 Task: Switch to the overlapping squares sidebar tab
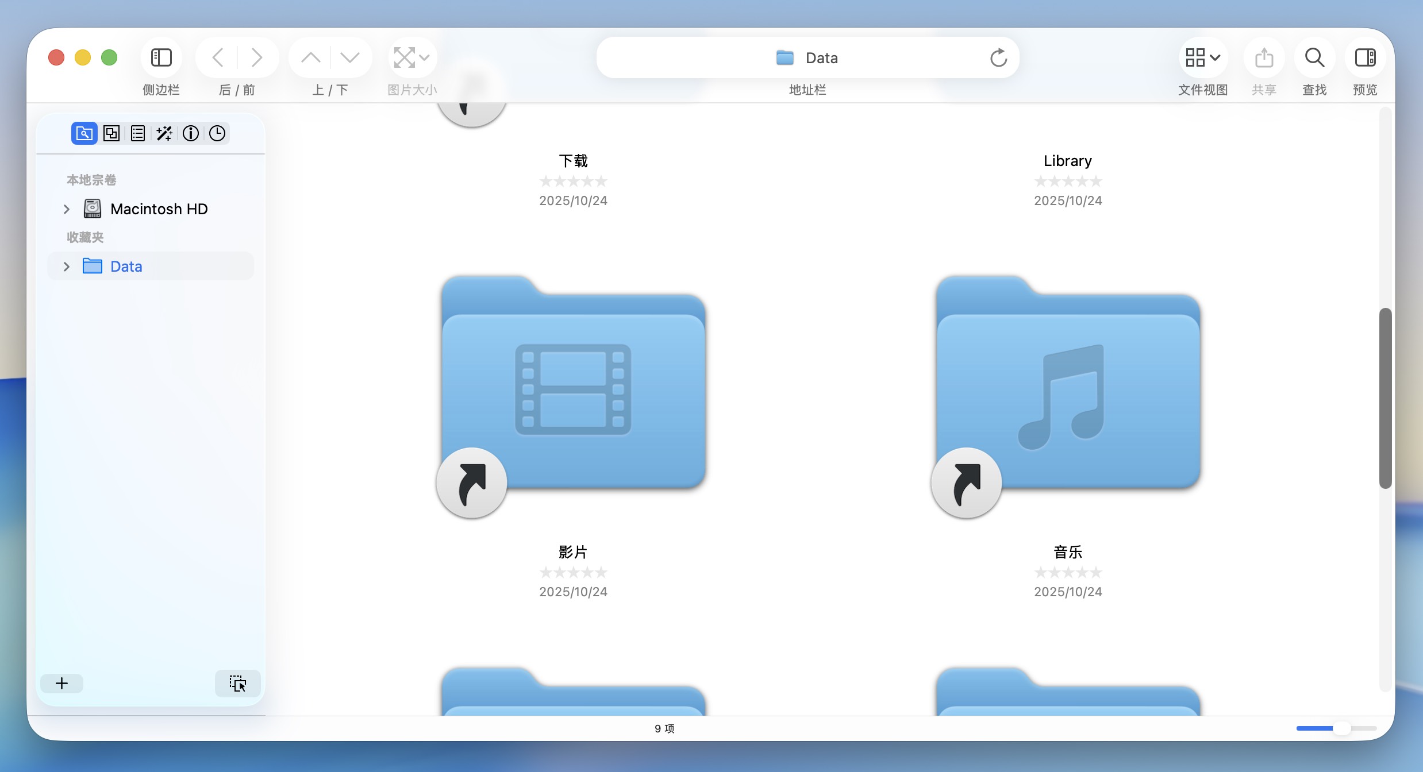111,133
